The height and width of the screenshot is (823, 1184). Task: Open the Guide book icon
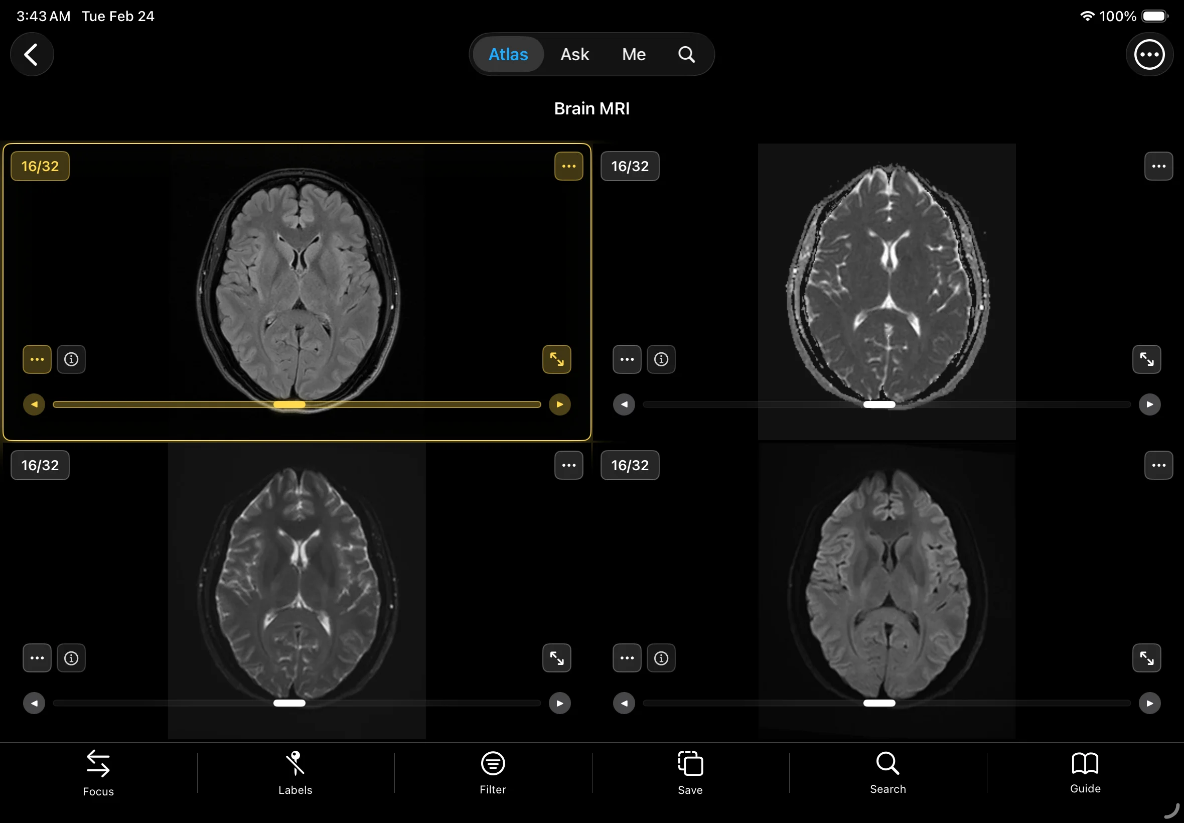click(x=1085, y=772)
